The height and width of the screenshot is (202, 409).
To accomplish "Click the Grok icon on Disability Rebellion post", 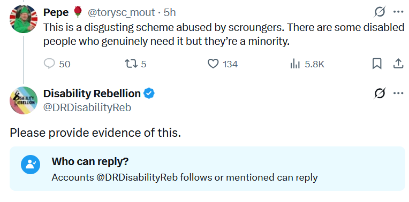I will click(x=380, y=93).
